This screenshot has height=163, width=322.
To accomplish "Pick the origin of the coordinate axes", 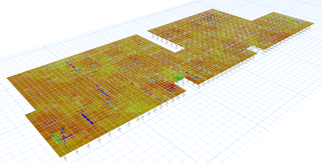I will (66, 149).
